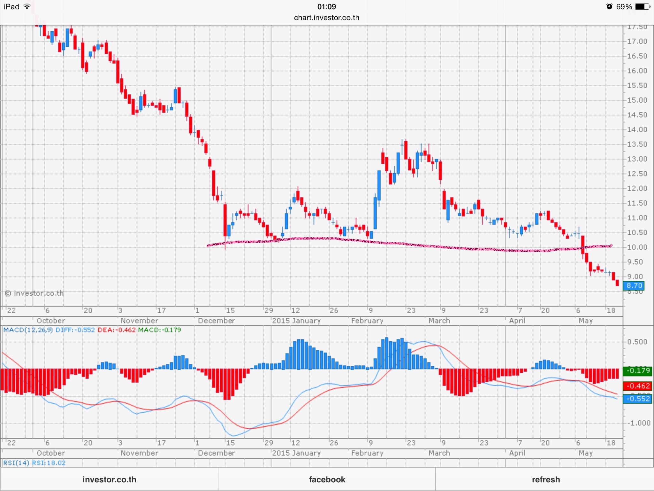The width and height of the screenshot is (654, 491).
Task: Tap the red -0.462 DEA value tag
Action: pyautogui.click(x=637, y=386)
